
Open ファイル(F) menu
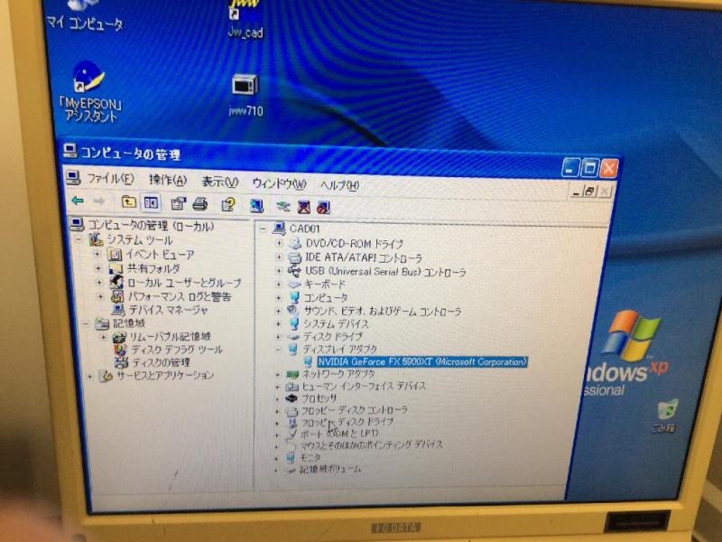pos(110,178)
